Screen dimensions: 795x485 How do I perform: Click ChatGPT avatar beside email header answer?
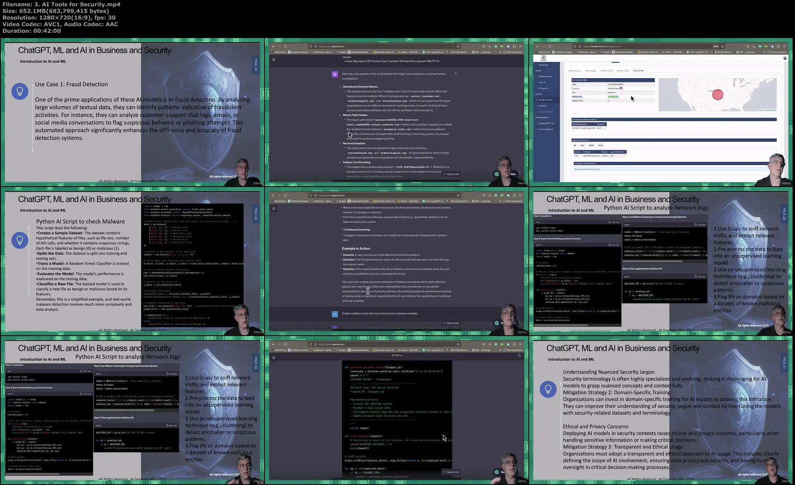click(x=335, y=74)
